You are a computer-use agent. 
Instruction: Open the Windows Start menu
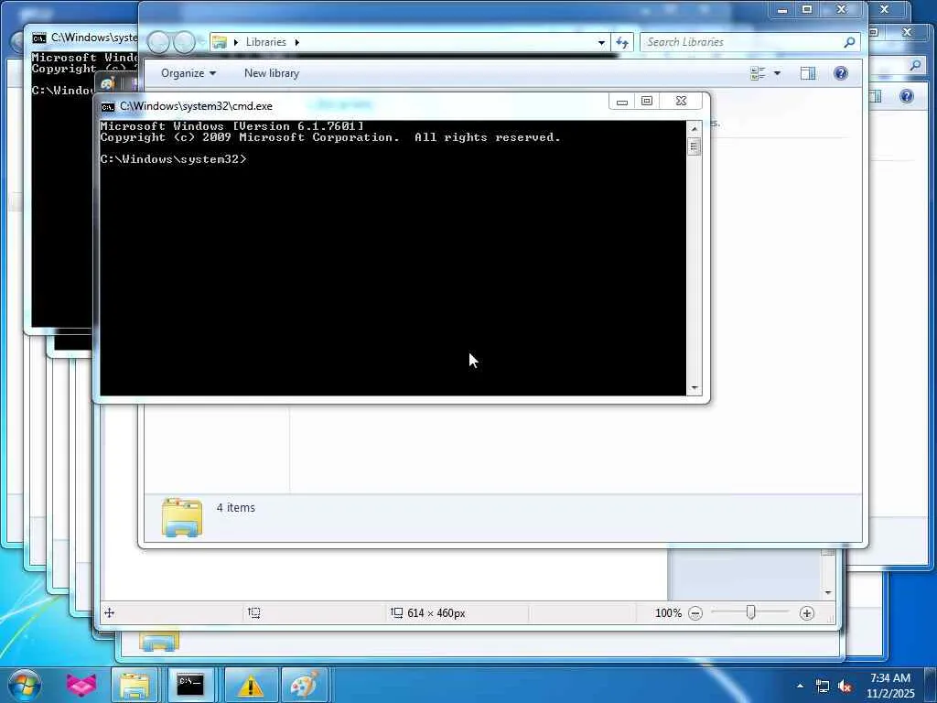coord(25,685)
